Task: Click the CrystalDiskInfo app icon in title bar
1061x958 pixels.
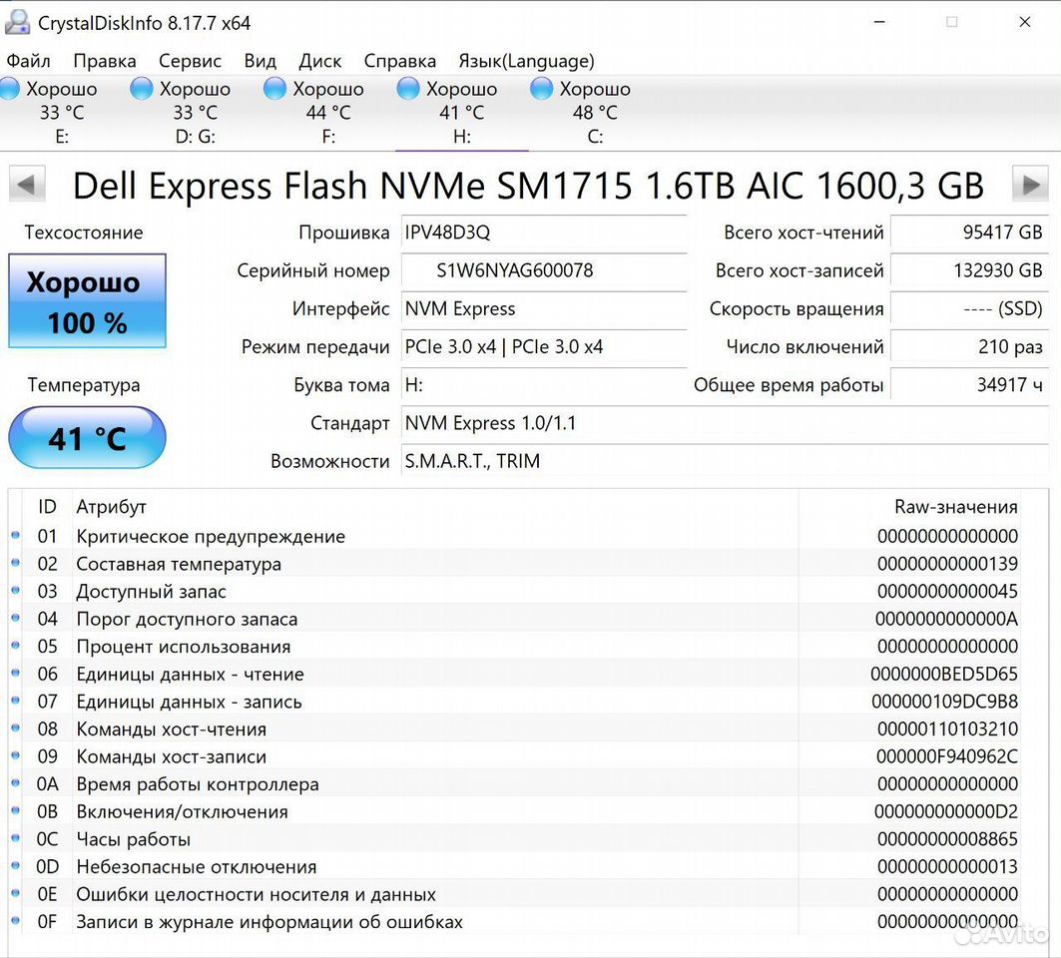Action: click(17, 22)
